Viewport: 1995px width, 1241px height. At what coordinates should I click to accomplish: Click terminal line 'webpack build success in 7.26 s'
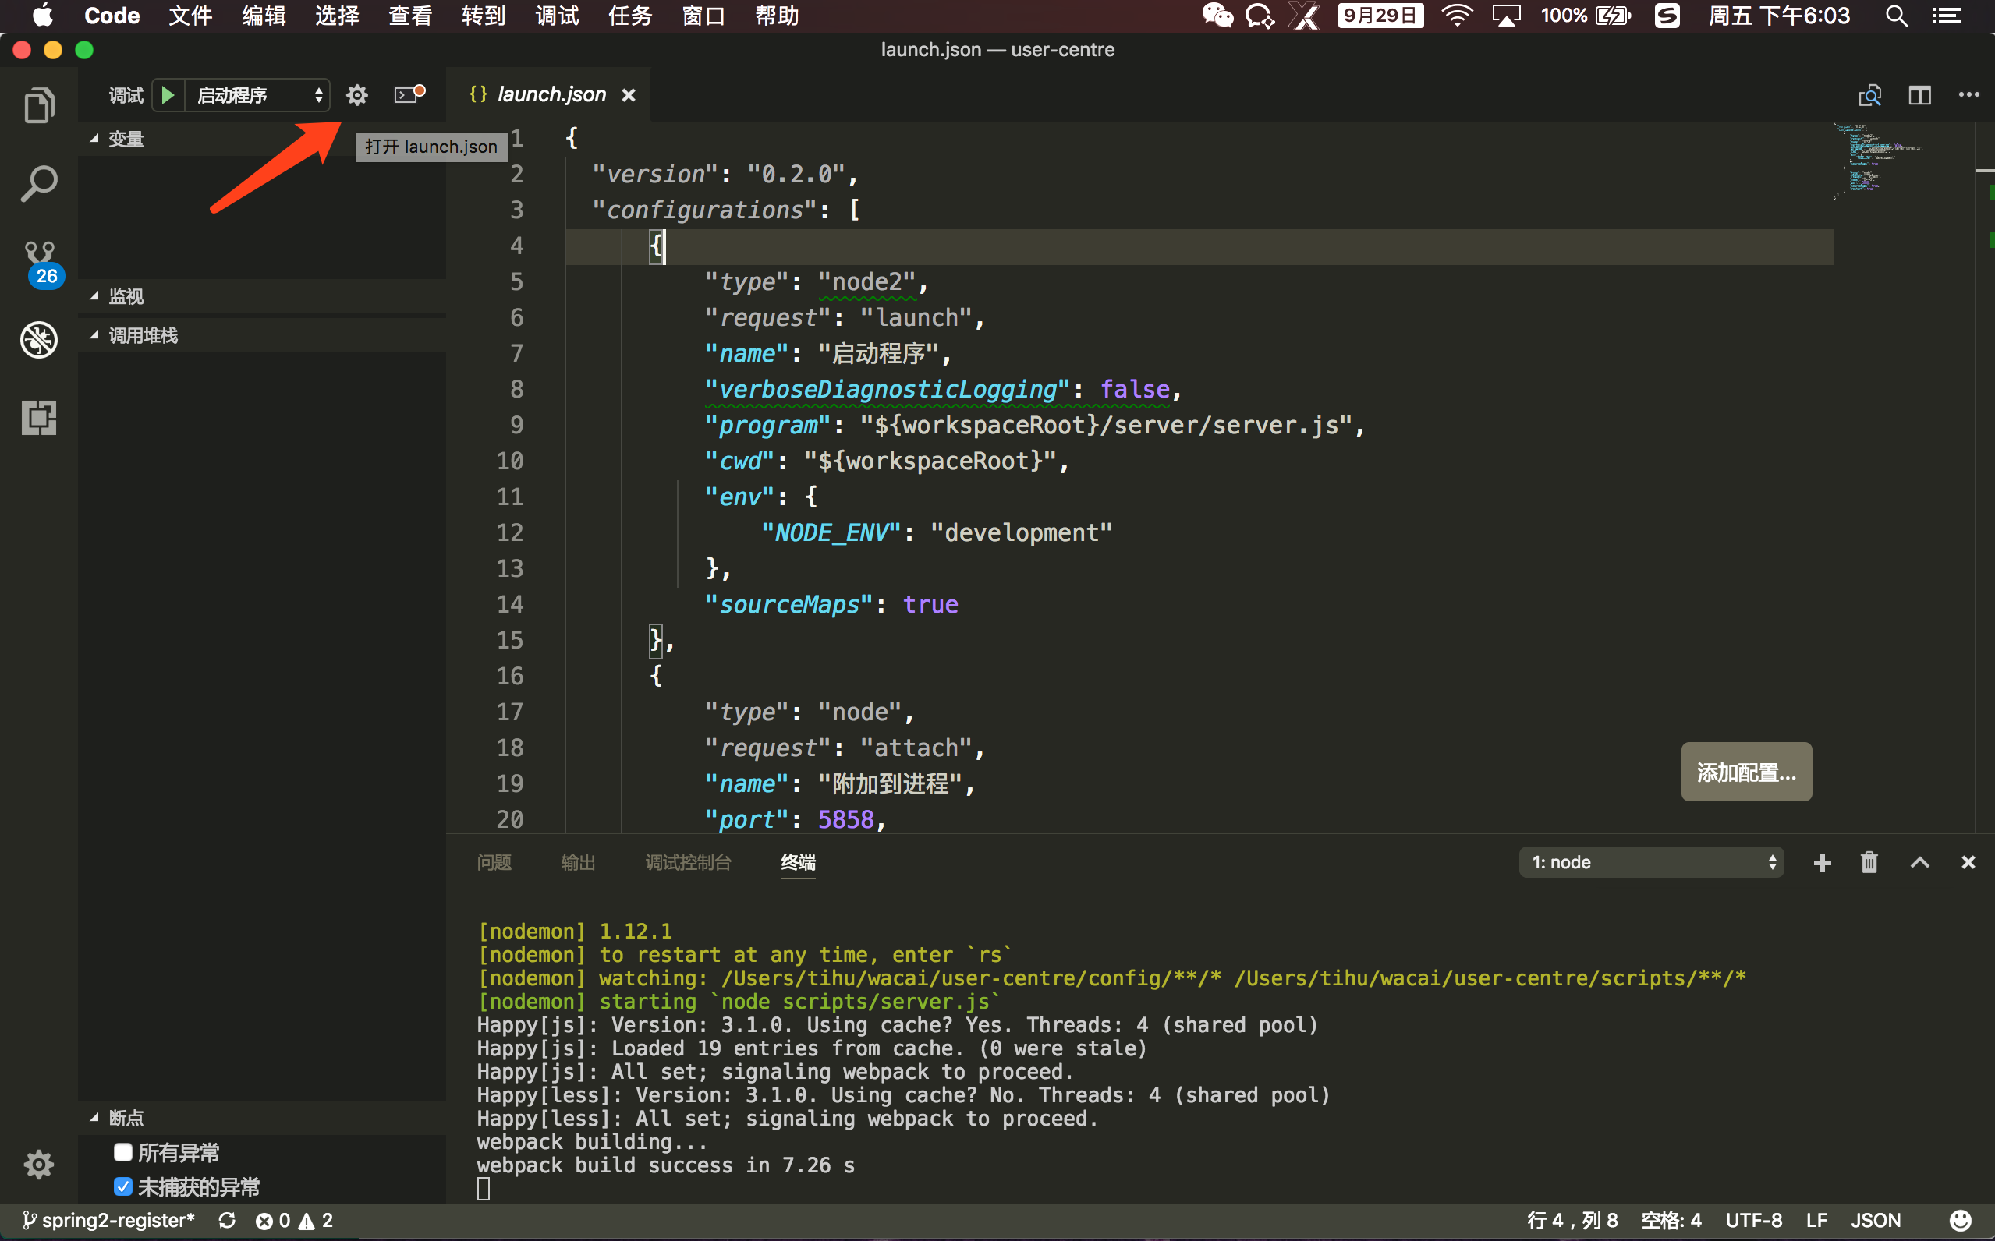pyautogui.click(x=666, y=1165)
